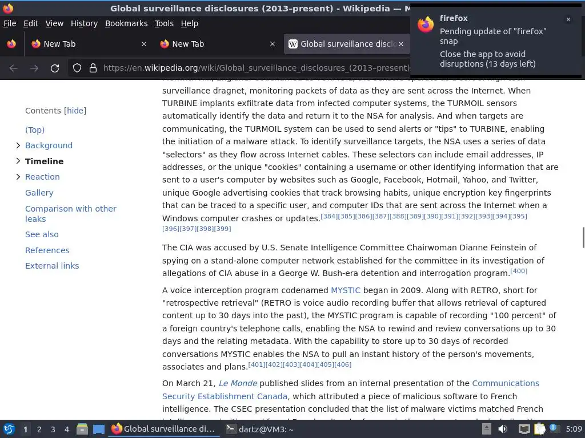Open the View menu
Image resolution: width=585 pixels, height=438 pixels.
[x=54, y=23]
